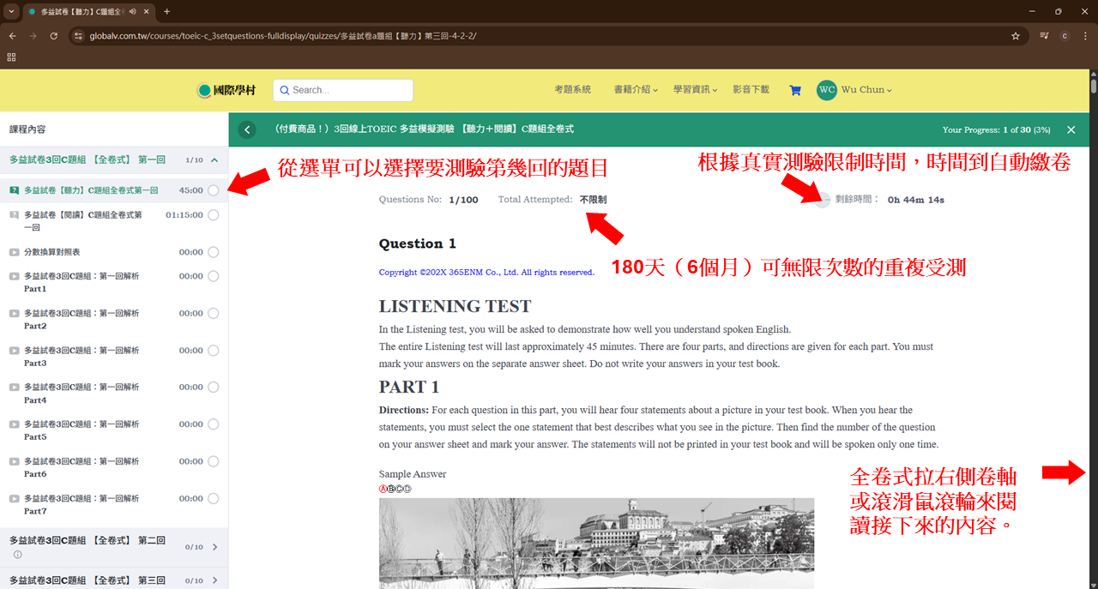The height and width of the screenshot is (589, 1098).
Task: Bookmark this page with star icon
Action: [x=1016, y=36]
